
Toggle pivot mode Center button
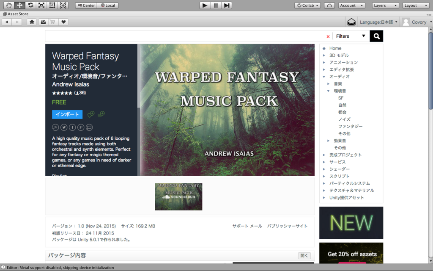pyautogui.click(x=86, y=5)
